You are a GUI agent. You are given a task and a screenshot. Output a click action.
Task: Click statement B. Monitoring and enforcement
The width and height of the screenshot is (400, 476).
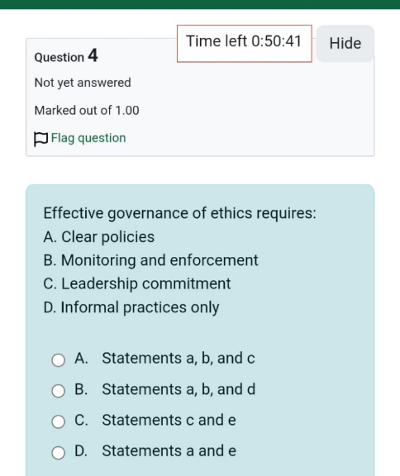point(151,260)
